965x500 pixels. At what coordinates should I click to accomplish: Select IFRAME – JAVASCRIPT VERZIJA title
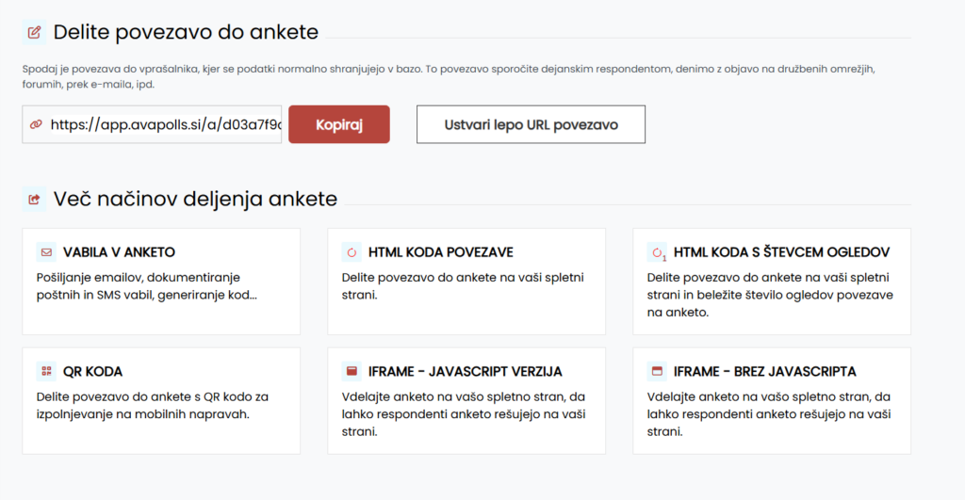pyautogui.click(x=466, y=371)
